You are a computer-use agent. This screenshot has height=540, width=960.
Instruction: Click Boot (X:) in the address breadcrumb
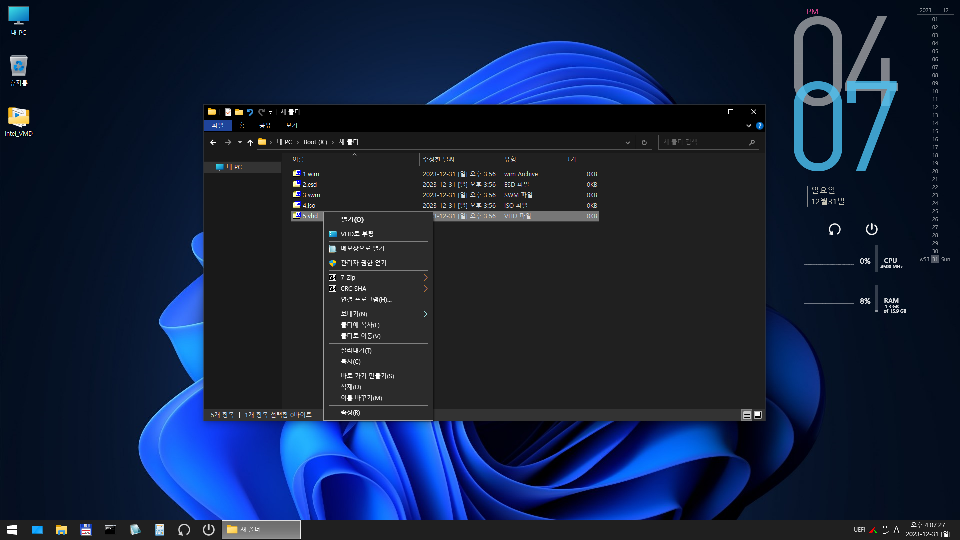pos(315,142)
